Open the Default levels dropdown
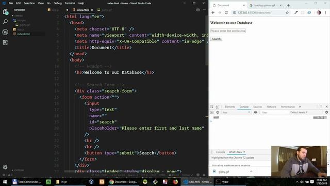Viewport: 330px width, 186px height. coord(299,113)
